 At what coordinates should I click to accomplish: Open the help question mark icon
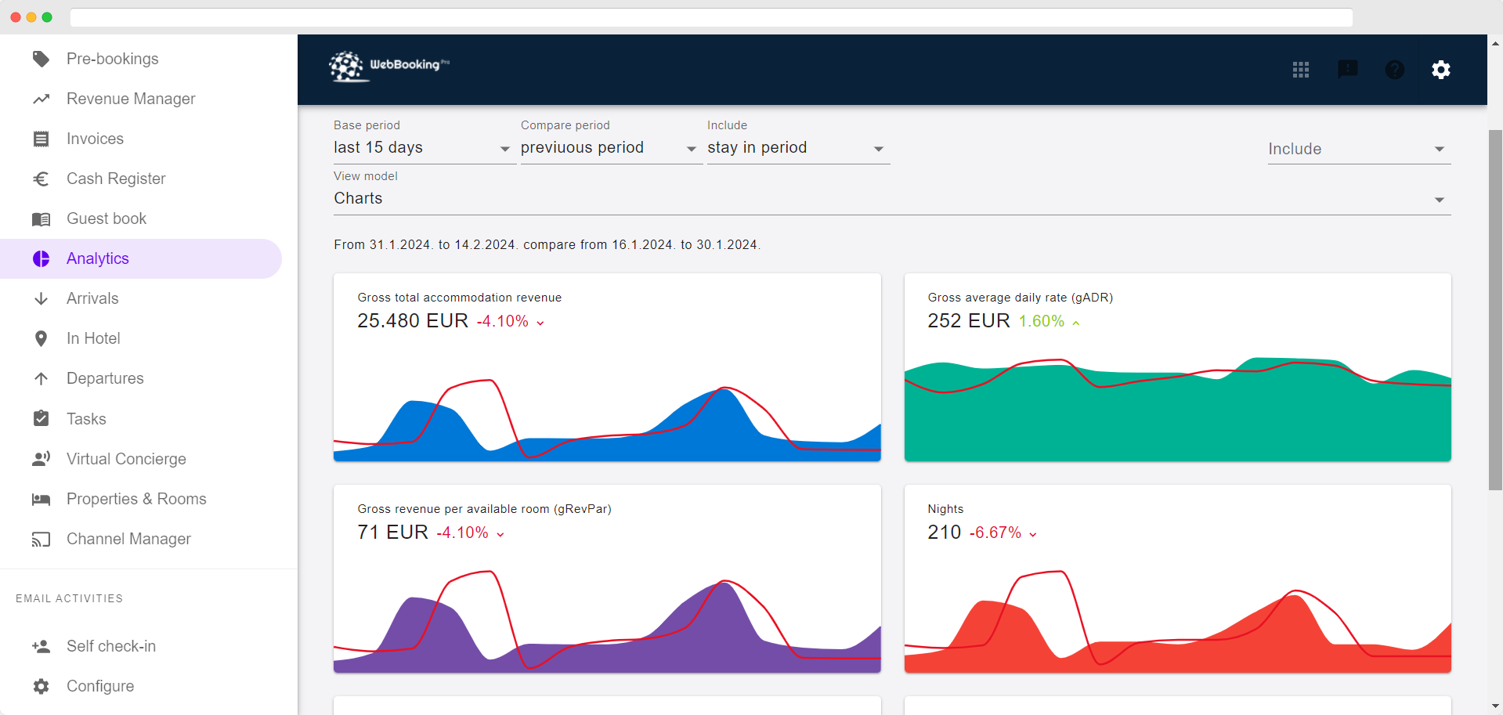(1394, 70)
